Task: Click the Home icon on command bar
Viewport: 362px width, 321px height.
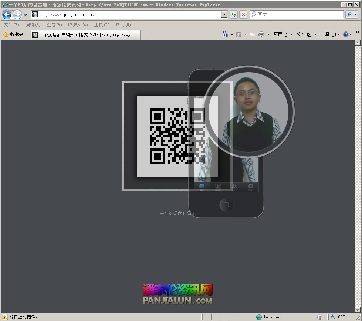Action: [x=225, y=34]
